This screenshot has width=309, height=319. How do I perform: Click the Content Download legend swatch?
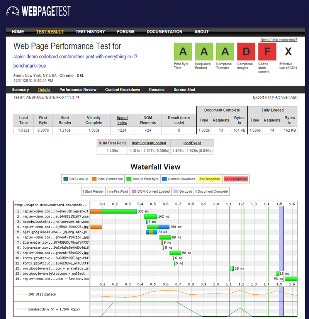pyautogui.click(x=165, y=179)
